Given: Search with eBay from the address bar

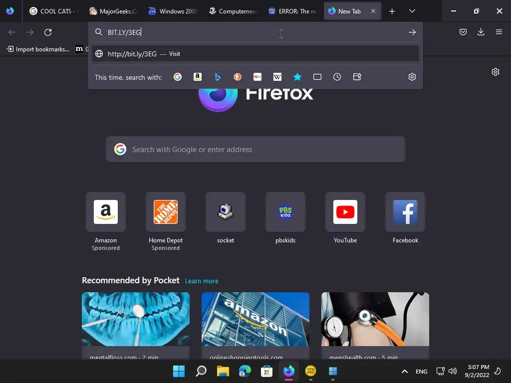Looking at the screenshot, I should pyautogui.click(x=257, y=77).
